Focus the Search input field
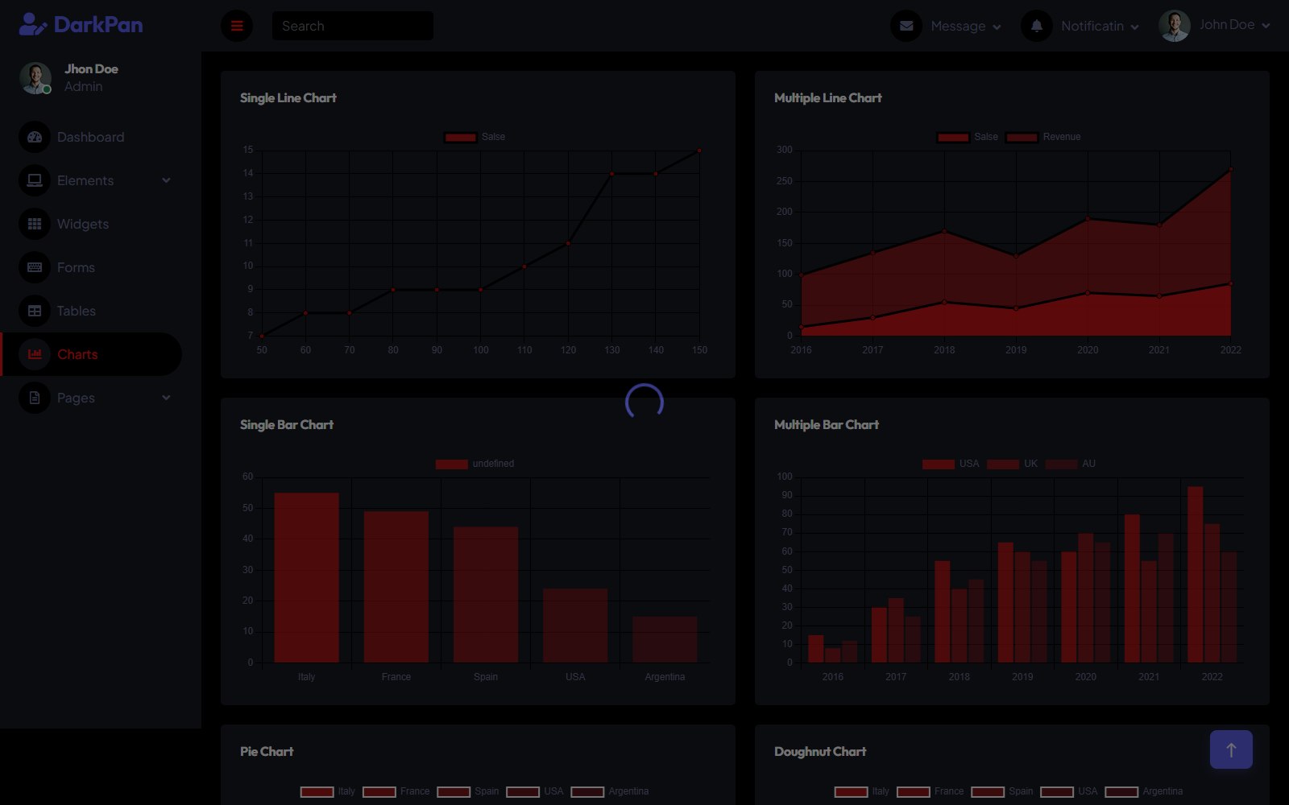 [x=353, y=26]
